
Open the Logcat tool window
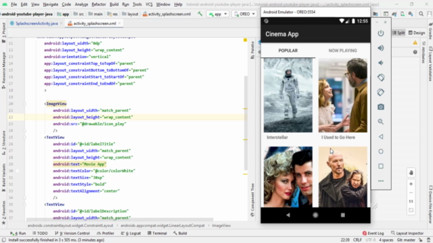pyautogui.click(x=131, y=233)
